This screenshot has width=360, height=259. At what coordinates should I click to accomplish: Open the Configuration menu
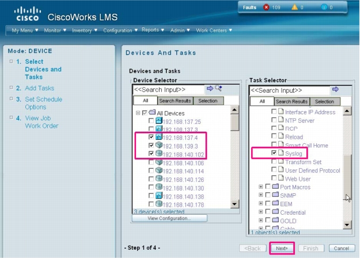point(120,31)
